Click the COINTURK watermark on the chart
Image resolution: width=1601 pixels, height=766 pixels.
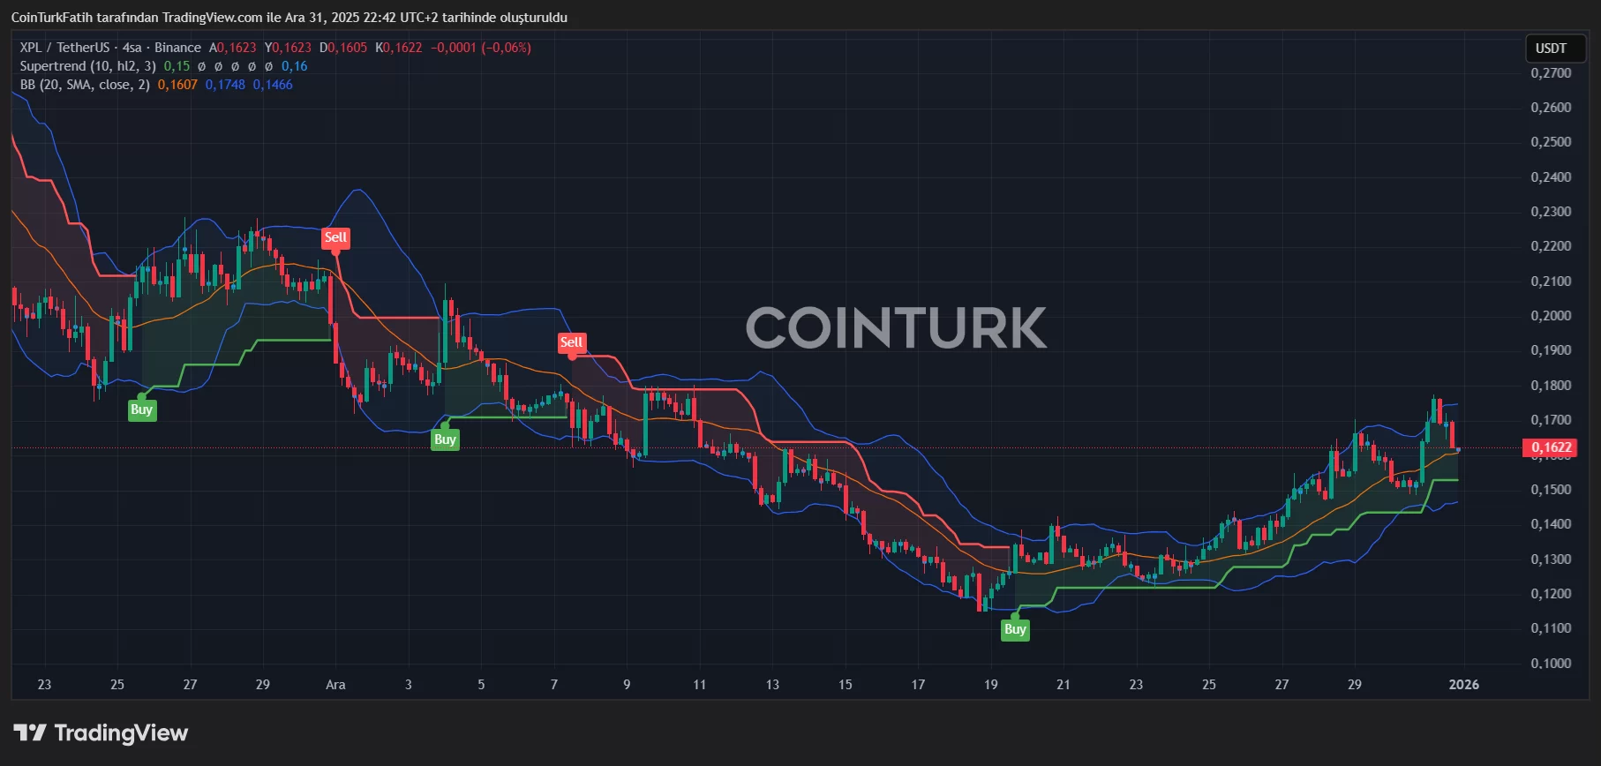click(896, 328)
